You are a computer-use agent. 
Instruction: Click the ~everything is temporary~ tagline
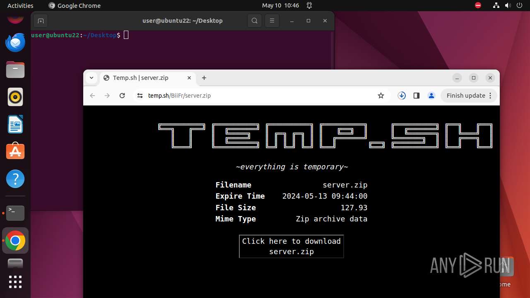(x=292, y=167)
